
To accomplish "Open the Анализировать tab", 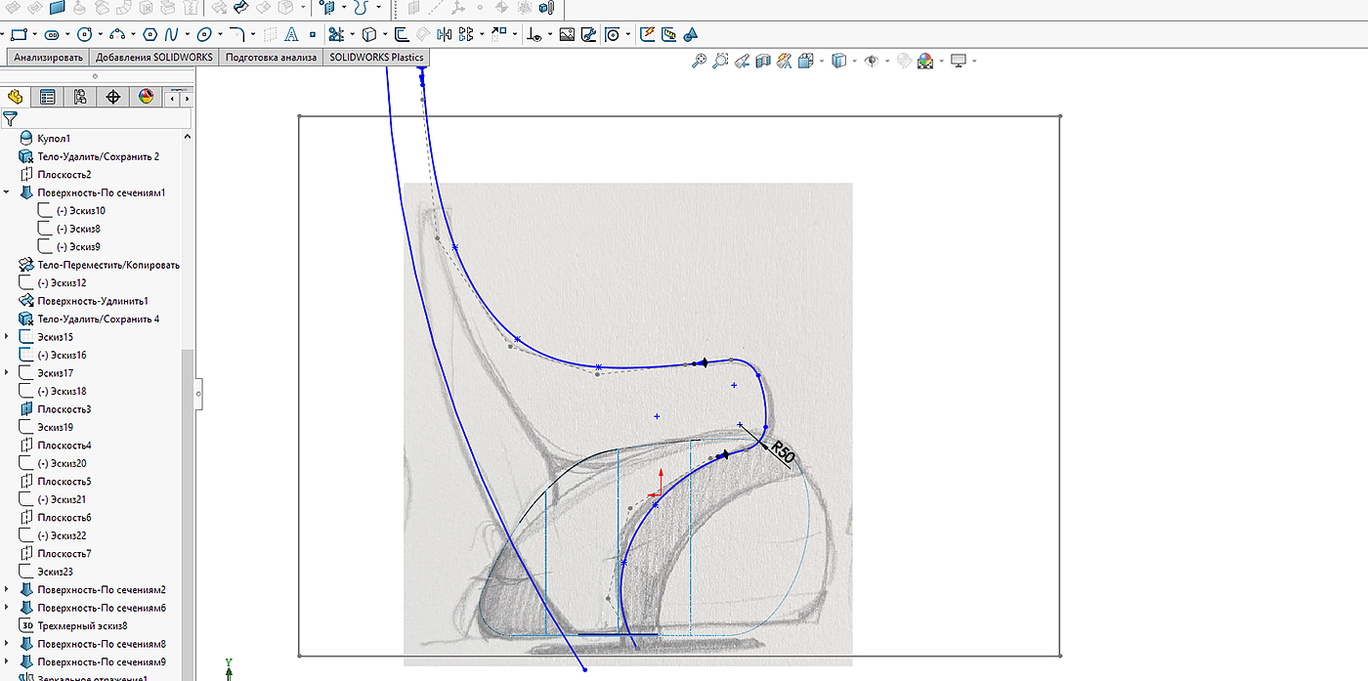I will pos(48,58).
